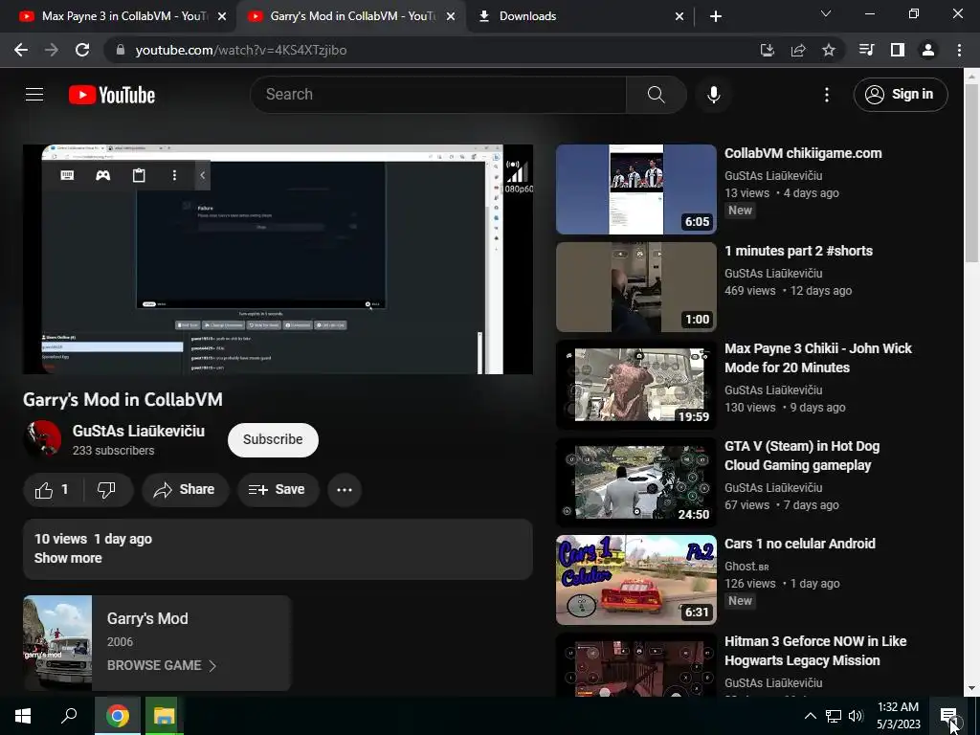Viewport: 980px width, 735px height.
Task: Start voice search with the microphone
Action: [713, 95]
